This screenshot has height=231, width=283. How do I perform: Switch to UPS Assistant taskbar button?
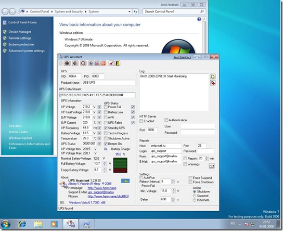pos(71,224)
